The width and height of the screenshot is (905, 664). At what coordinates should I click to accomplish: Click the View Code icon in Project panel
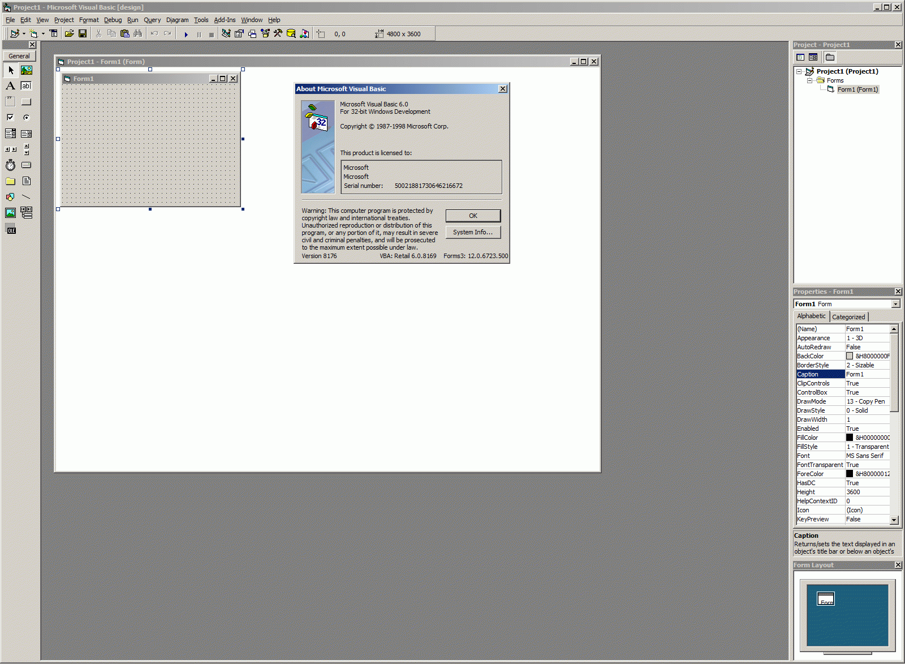800,57
